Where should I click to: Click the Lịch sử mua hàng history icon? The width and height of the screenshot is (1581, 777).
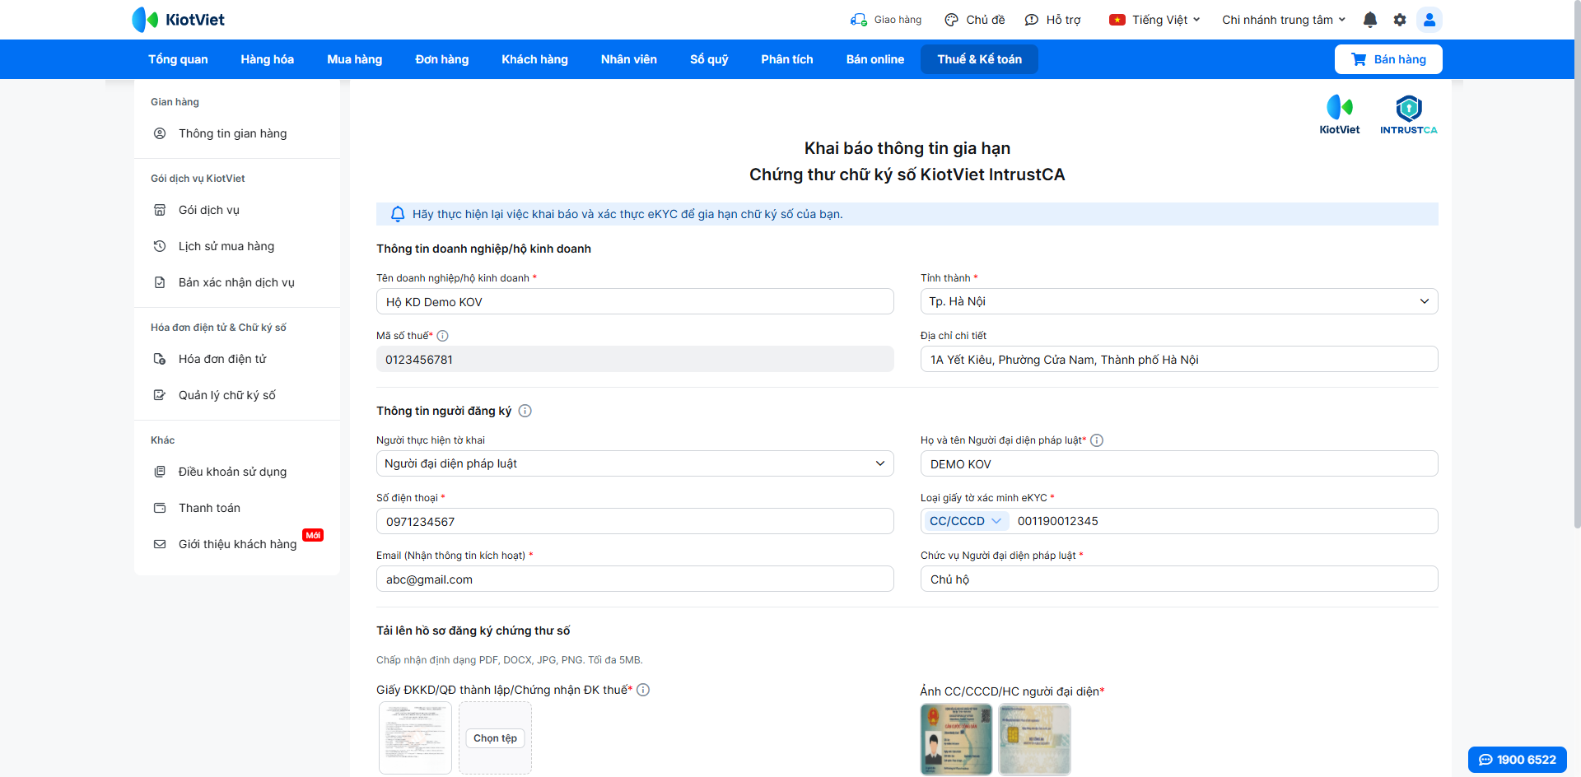coord(160,246)
